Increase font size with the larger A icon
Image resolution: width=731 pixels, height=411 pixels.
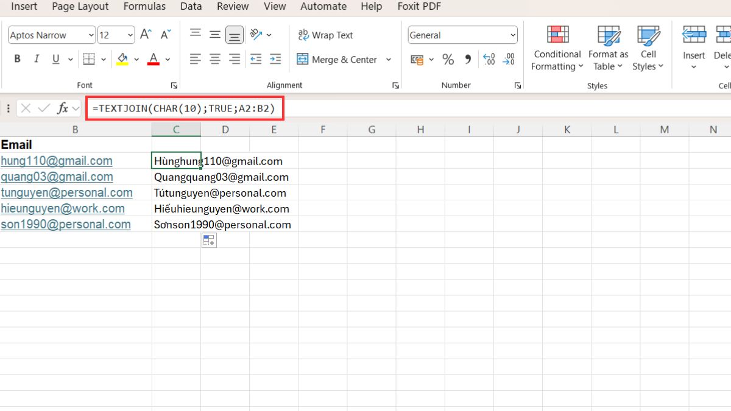pos(146,35)
